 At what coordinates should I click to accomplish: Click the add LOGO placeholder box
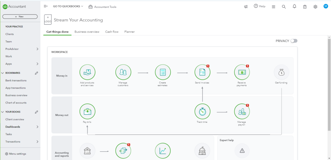click(x=48, y=20)
